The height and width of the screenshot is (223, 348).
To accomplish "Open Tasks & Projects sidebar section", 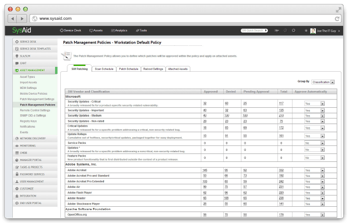I will pos(35,168).
